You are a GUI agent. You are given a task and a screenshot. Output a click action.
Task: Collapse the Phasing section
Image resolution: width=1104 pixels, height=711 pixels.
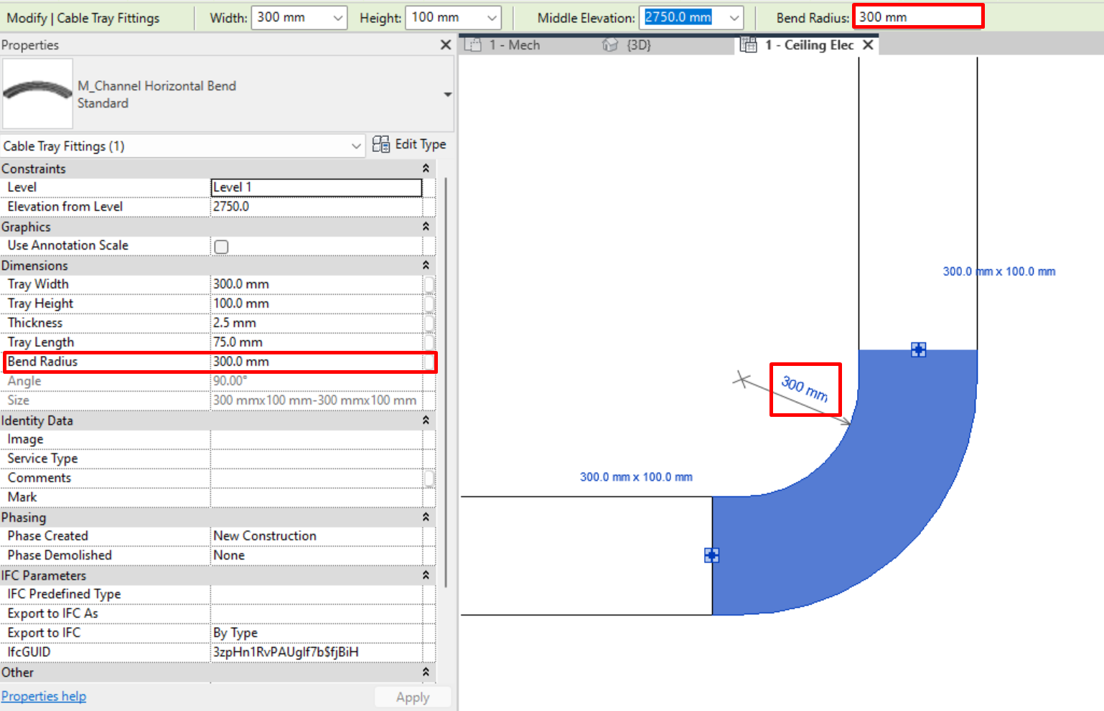[x=426, y=517]
